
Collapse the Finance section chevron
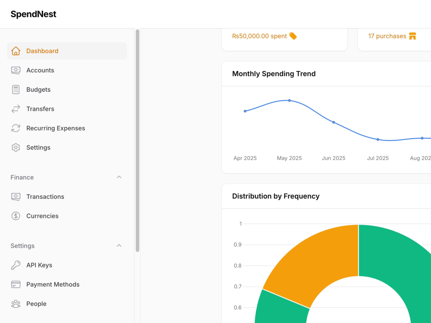[119, 177]
